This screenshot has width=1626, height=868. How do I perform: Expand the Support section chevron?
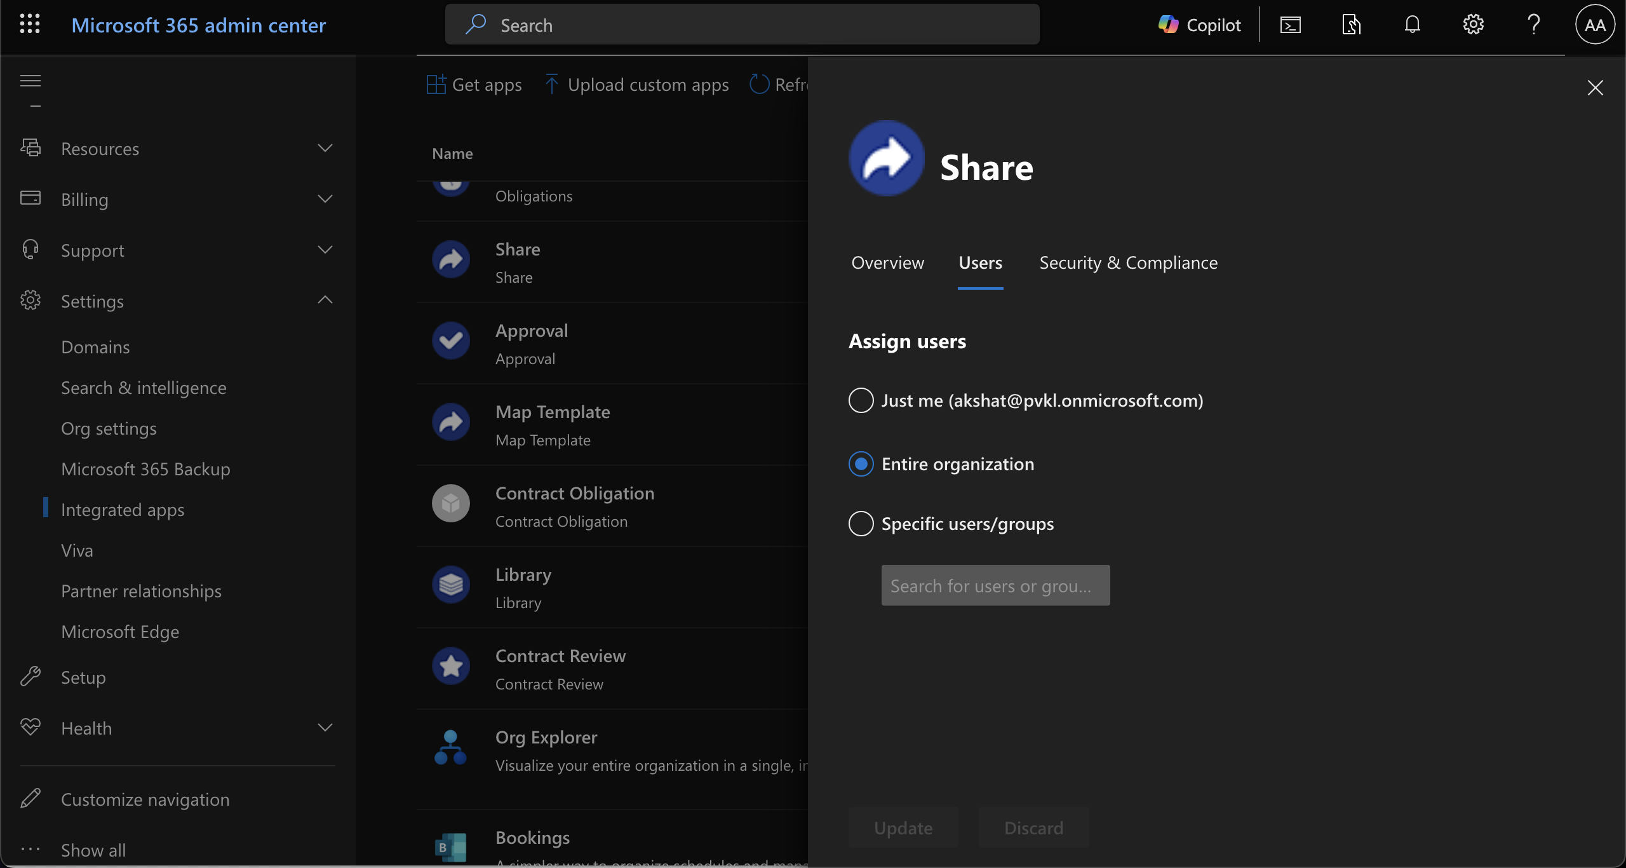pos(325,250)
